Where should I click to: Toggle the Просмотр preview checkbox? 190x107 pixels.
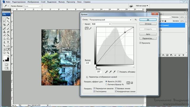pos(140,43)
